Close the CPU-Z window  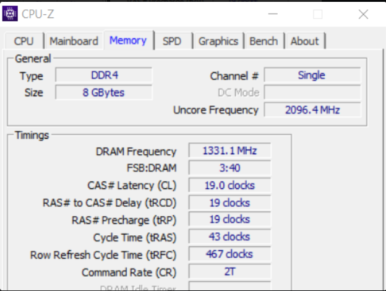point(363,14)
